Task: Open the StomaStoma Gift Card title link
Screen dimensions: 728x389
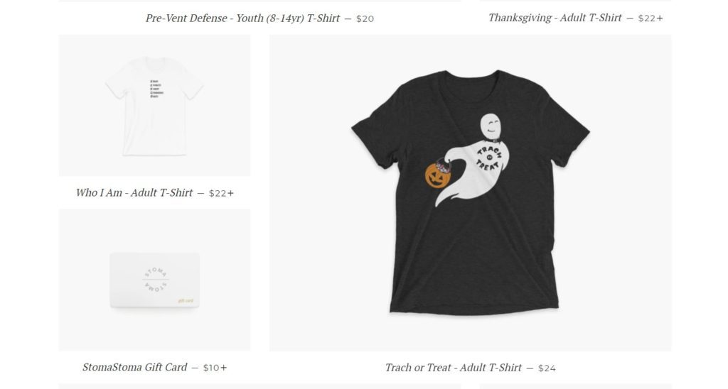Action: 134,367
